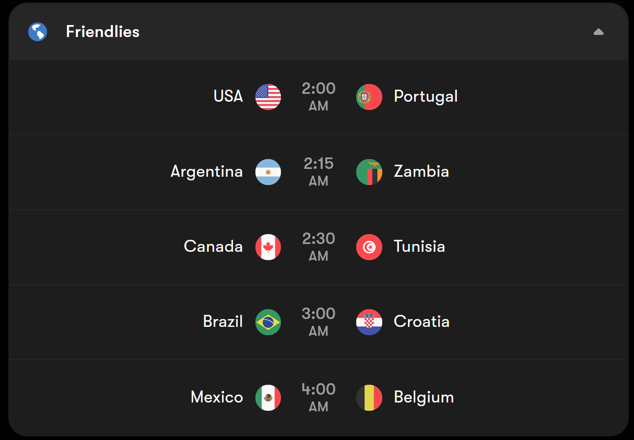Click the Tunisia flag icon
The width and height of the screenshot is (634, 440).
369,247
